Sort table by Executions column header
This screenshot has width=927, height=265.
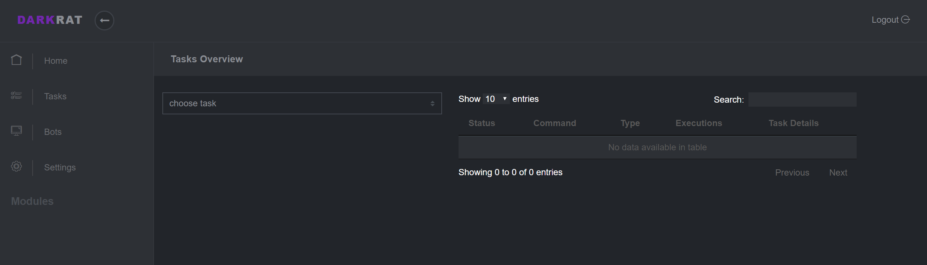point(699,123)
